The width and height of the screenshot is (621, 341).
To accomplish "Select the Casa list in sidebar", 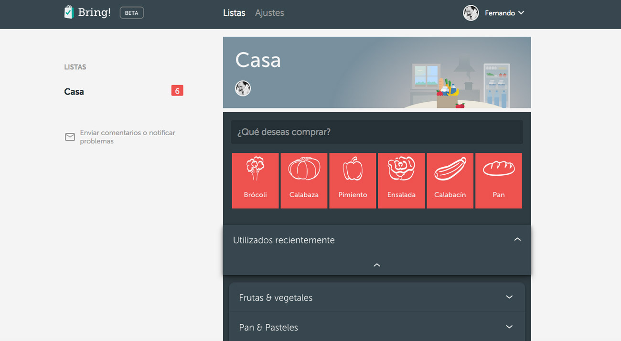I will coord(74,92).
